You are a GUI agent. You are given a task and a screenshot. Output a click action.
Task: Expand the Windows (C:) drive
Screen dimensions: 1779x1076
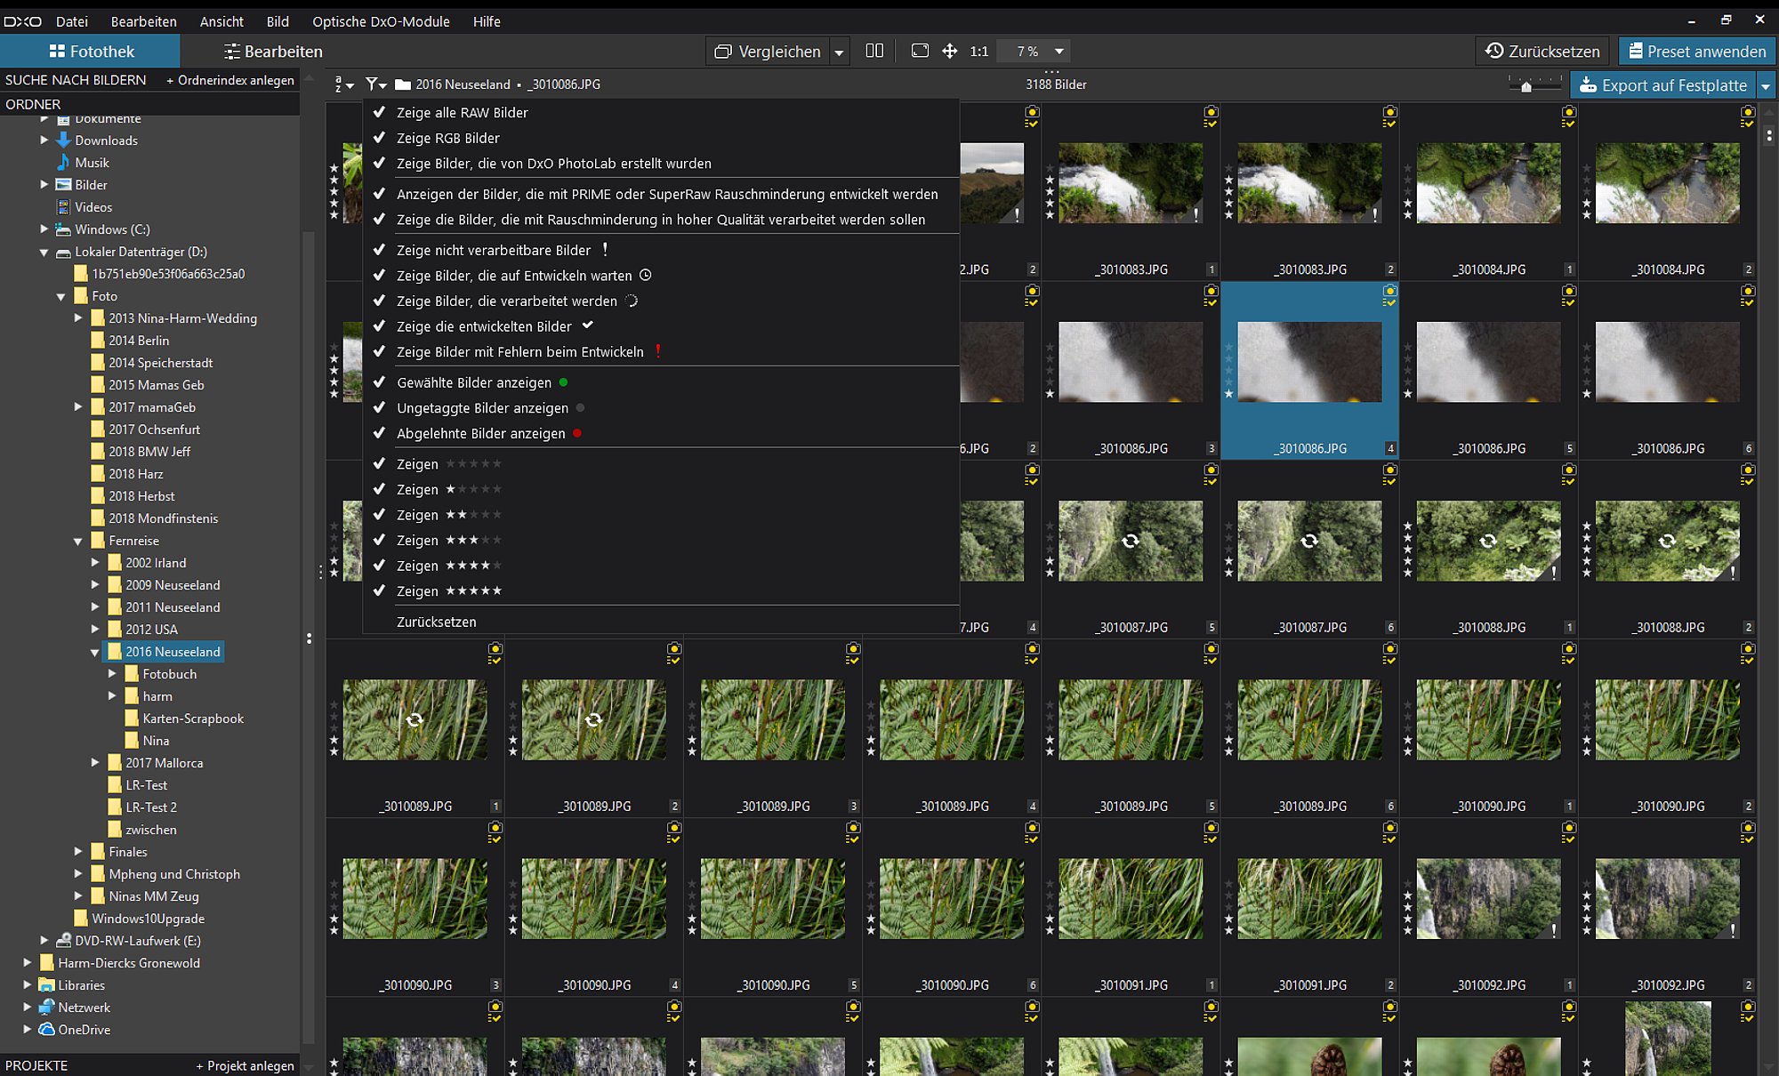click(44, 229)
